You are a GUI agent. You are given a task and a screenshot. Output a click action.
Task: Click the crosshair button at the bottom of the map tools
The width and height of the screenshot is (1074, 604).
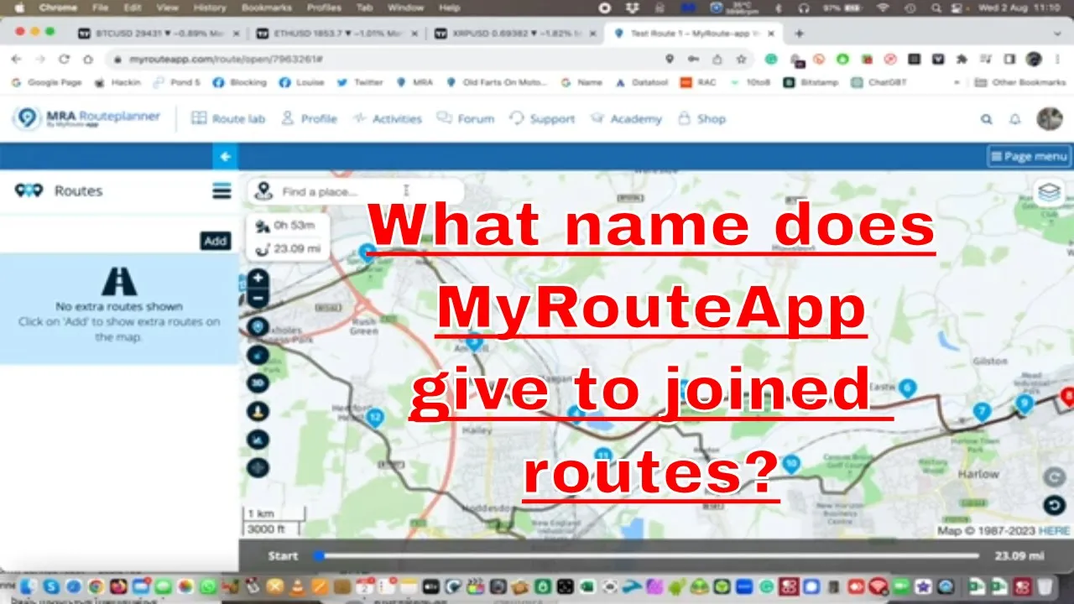(x=258, y=467)
